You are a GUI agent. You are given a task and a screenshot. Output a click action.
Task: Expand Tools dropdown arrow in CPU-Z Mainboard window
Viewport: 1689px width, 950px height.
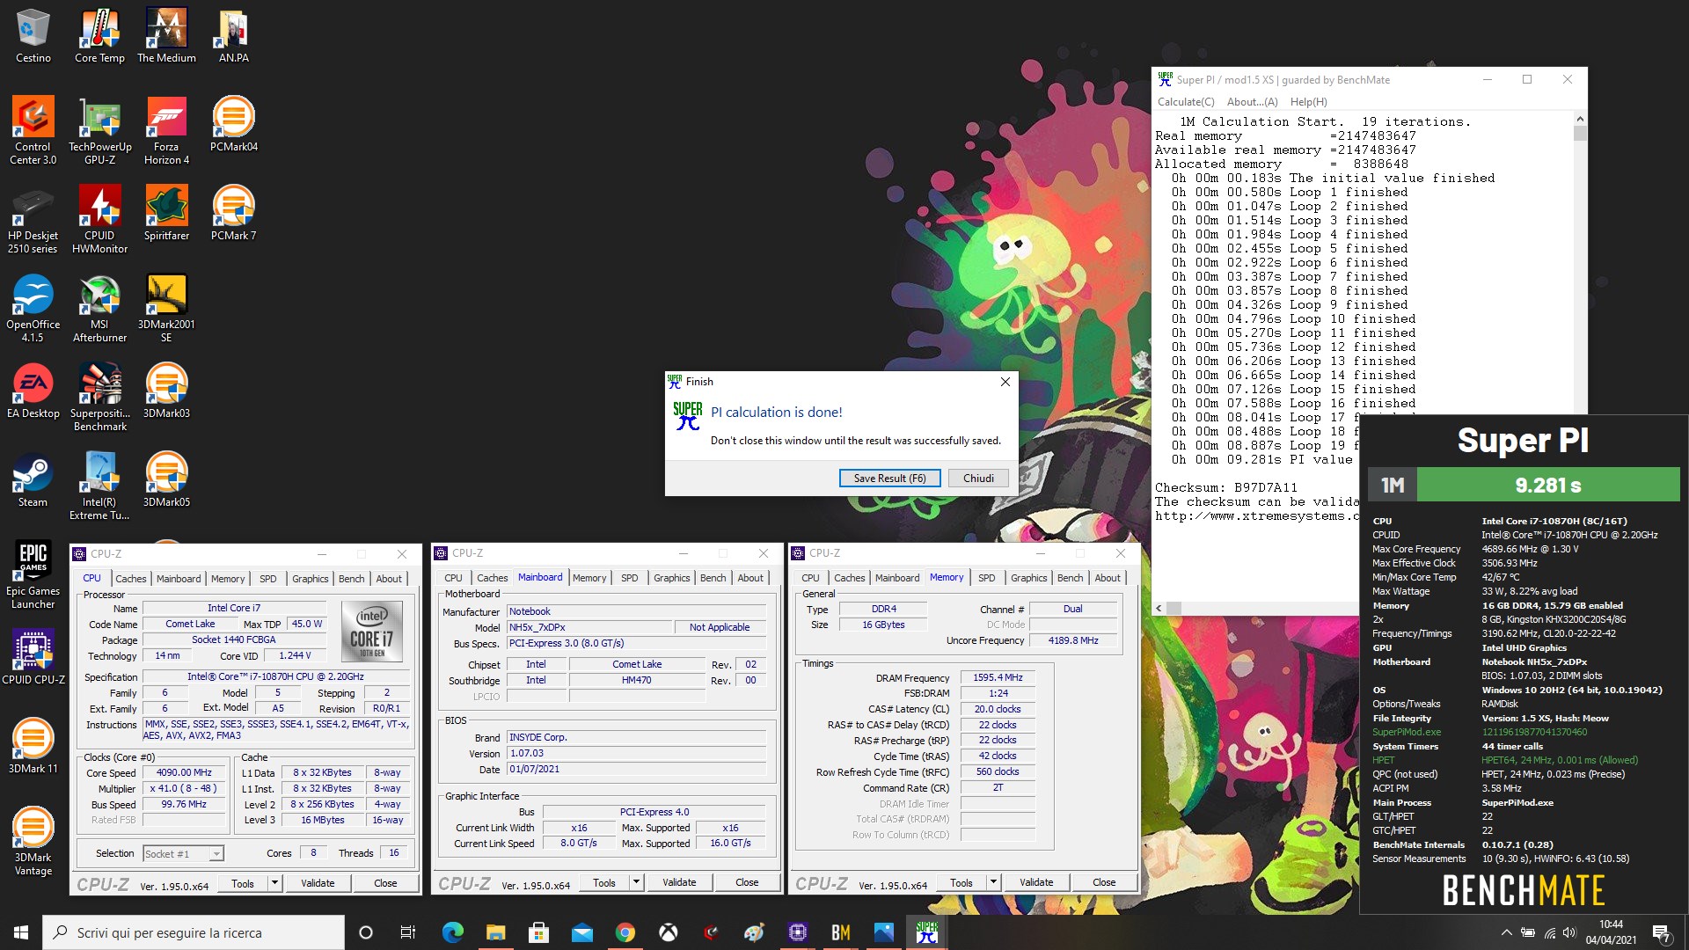tap(636, 882)
